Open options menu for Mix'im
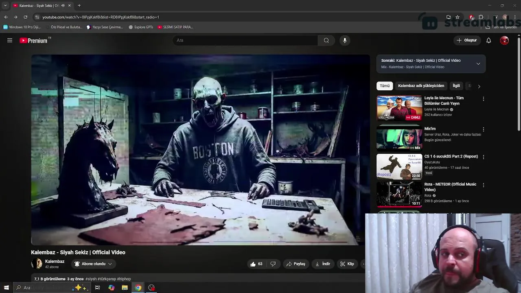This screenshot has height=293, width=521. click(483, 129)
